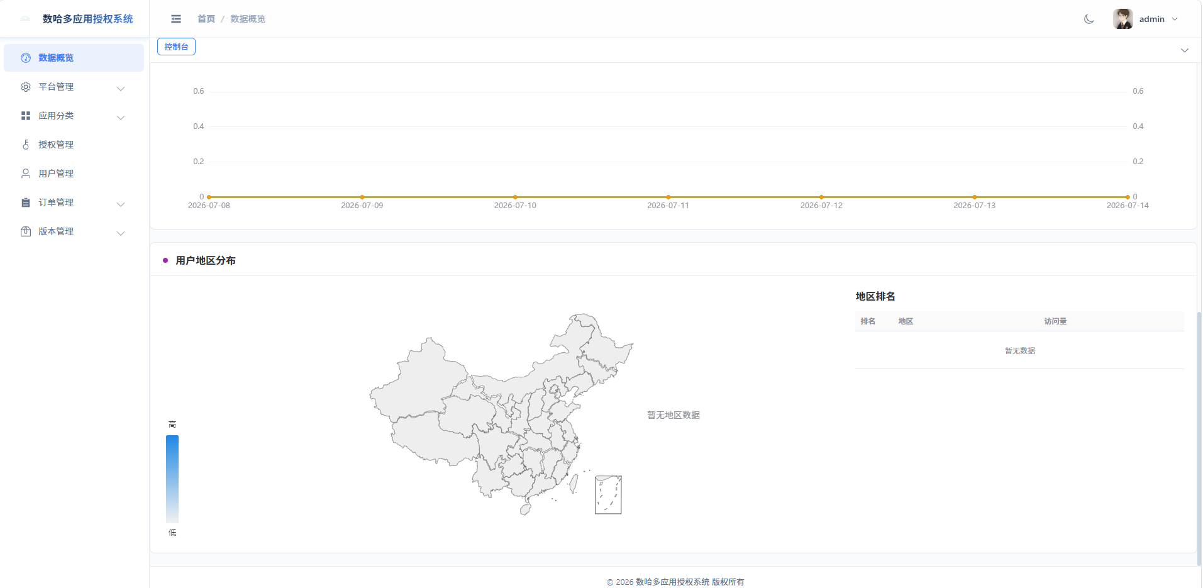Image resolution: width=1203 pixels, height=588 pixels.
Task: Click the 用户管理 person icon
Action: click(x=26, y=174)
